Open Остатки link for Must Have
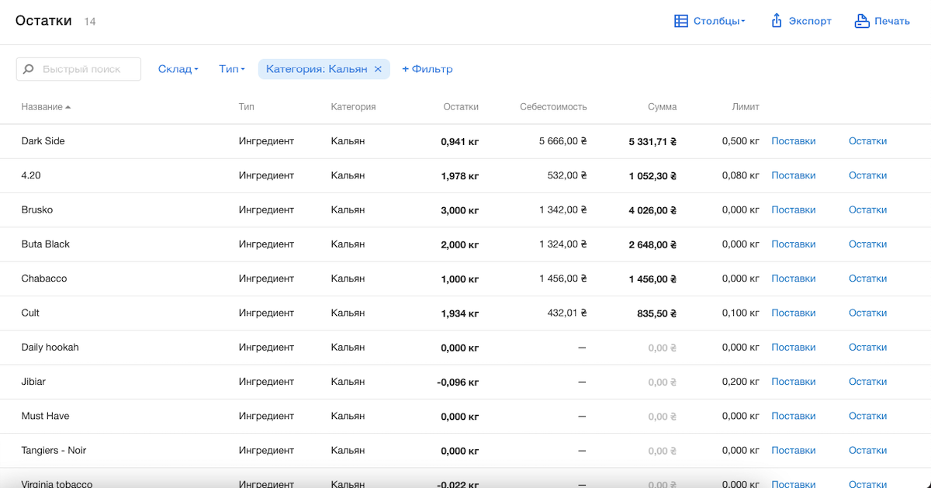Image resolution: width=931 pixels, height=488 pixels. click(x=867, y=416)
